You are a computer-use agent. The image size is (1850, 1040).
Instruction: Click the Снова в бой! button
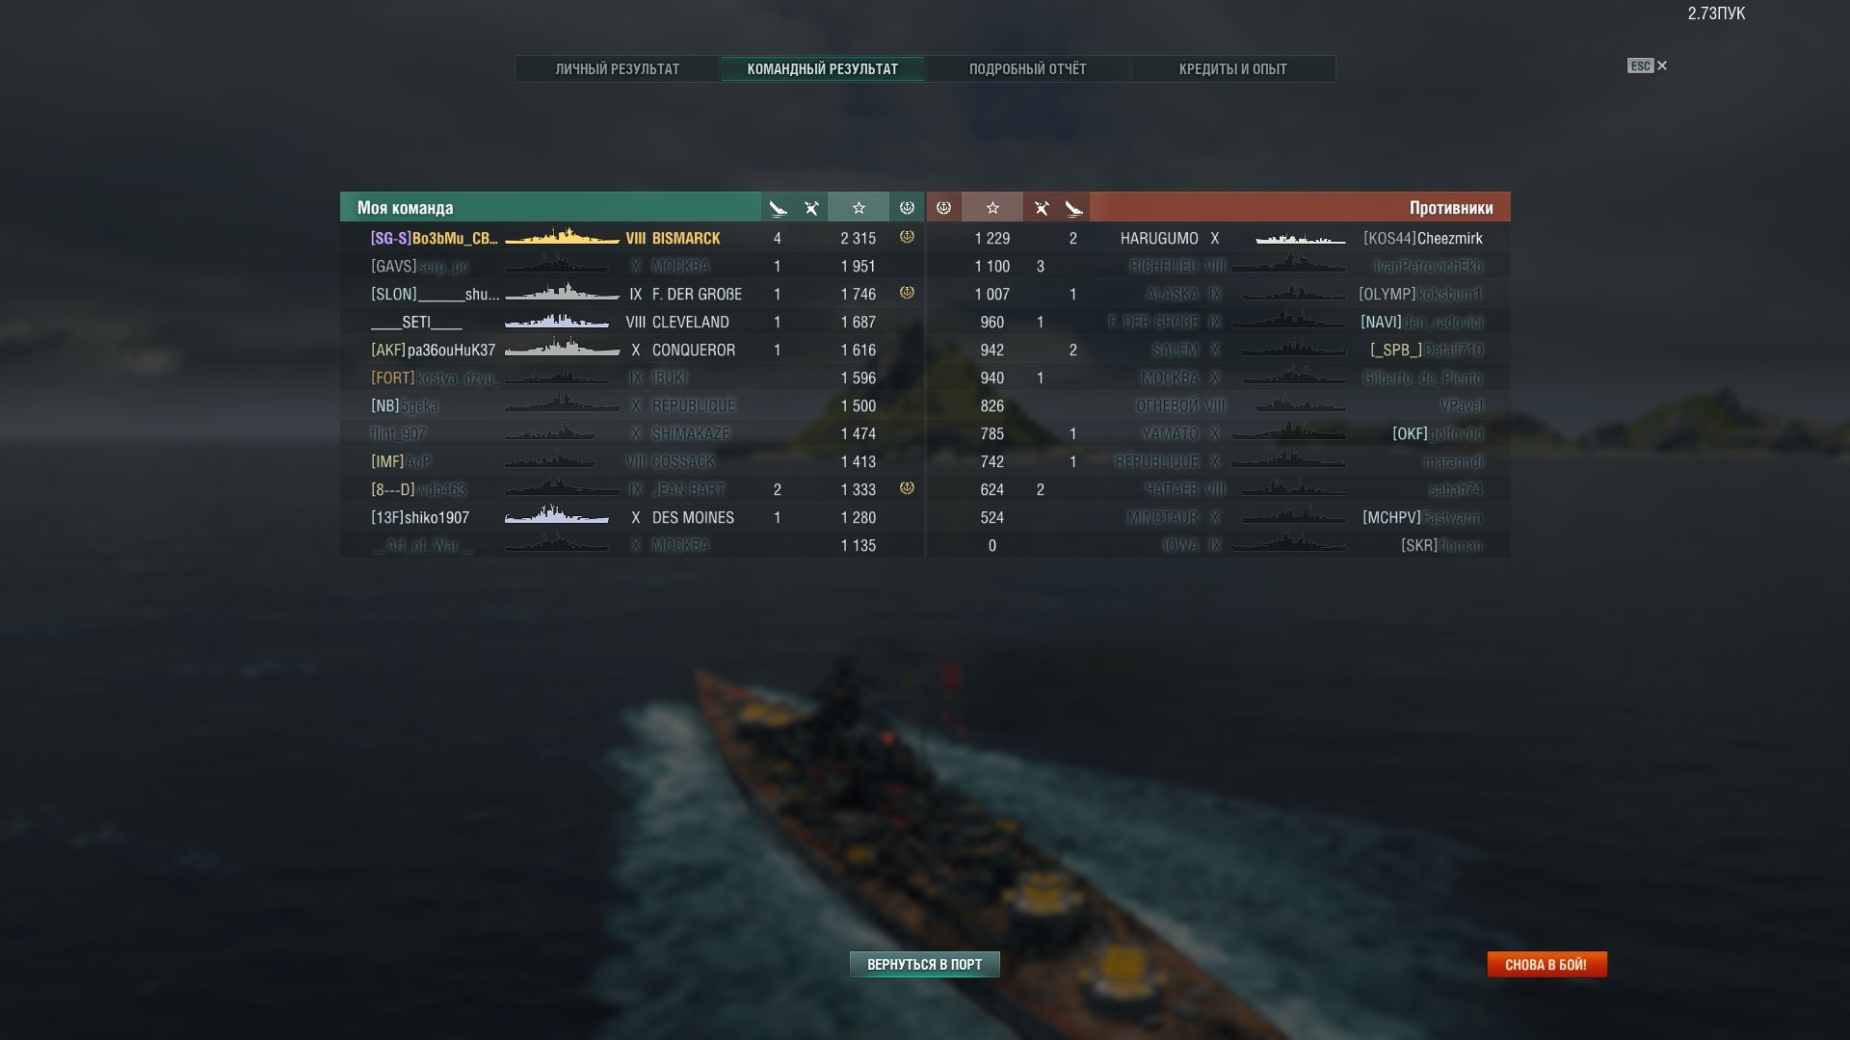click(x=1546, y=964)
